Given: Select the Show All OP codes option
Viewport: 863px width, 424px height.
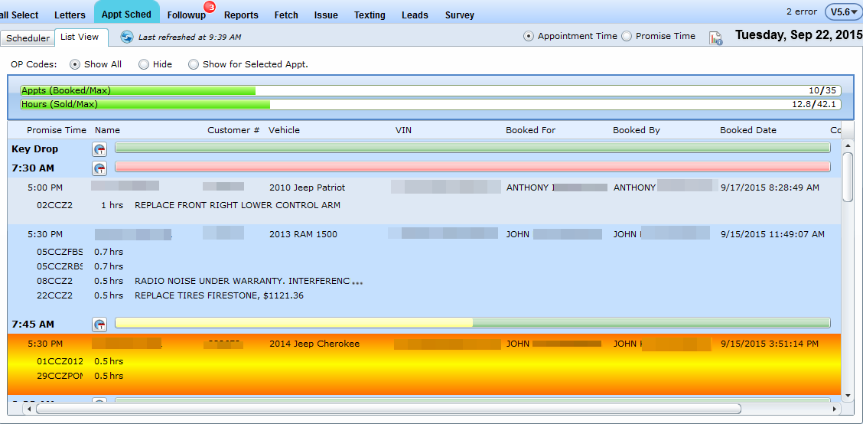Looking at the screenshot, I should coord(75,64).
